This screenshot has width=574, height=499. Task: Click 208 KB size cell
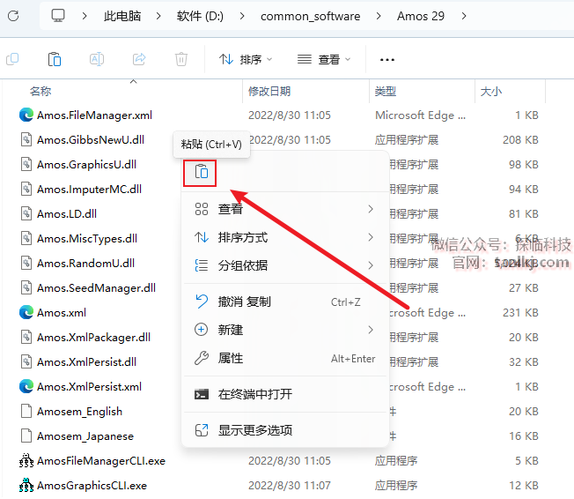[520, 139]
